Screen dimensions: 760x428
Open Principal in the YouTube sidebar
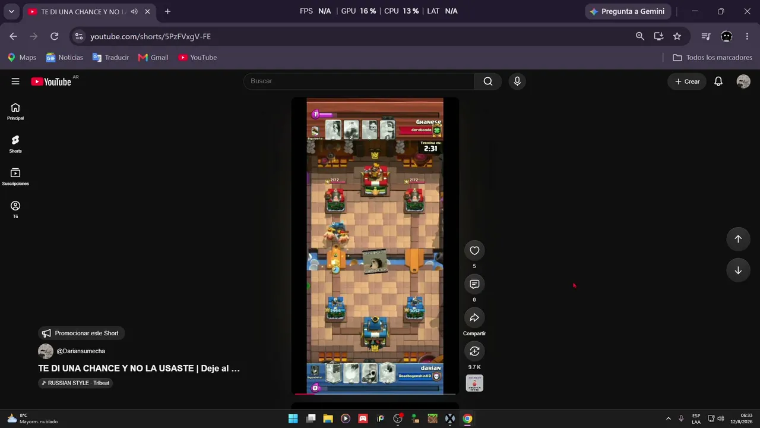(15, 111)
